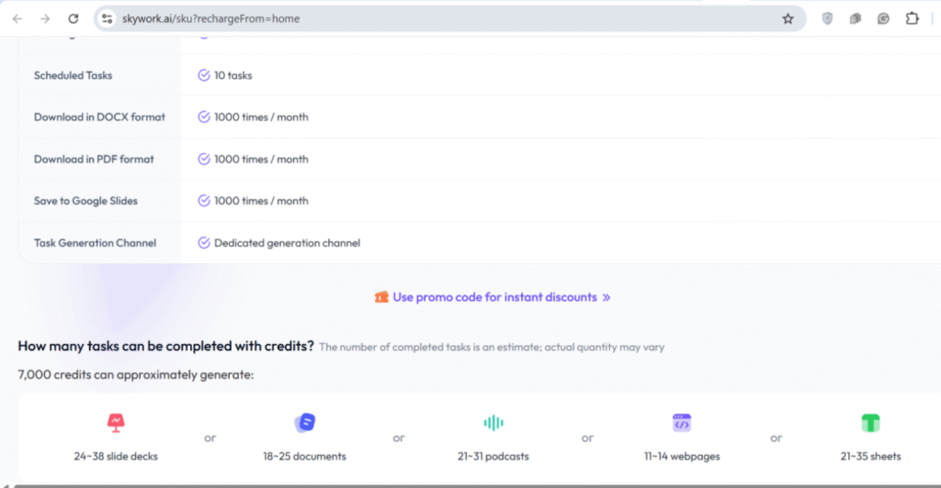Click the podcasts waveform icon
Screen dimensions: 941x488
point(493,423)
